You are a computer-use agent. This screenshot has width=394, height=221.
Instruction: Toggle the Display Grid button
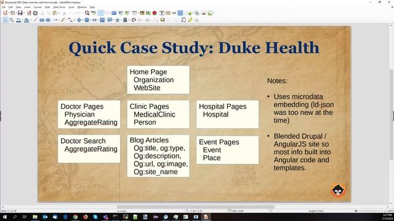[x=100, y=13]
